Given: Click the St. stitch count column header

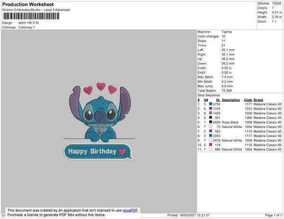Looking at the screenshot, I should point(218,100).
